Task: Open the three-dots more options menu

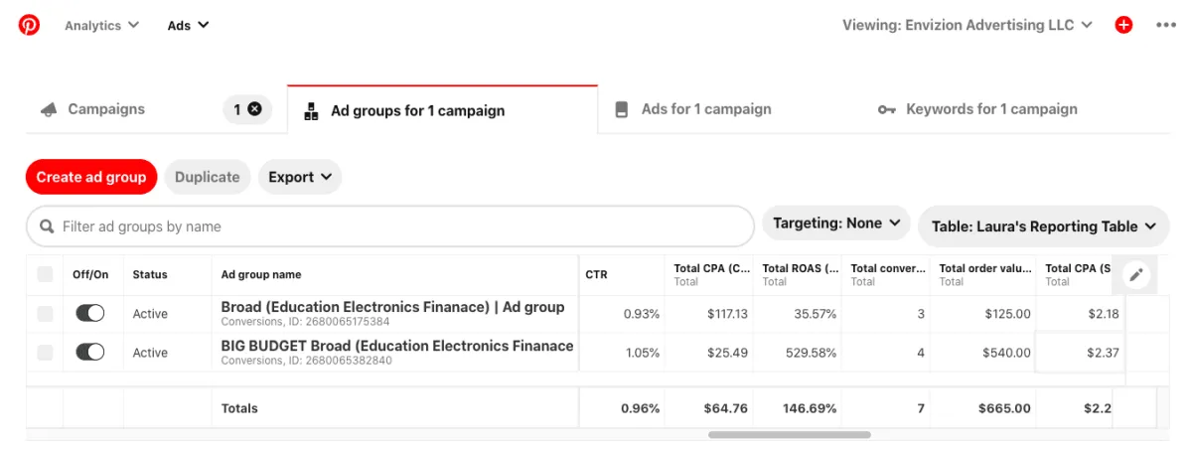Action: 1166,25
